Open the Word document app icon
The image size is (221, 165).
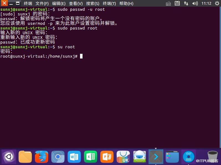(x=74, y=156)
